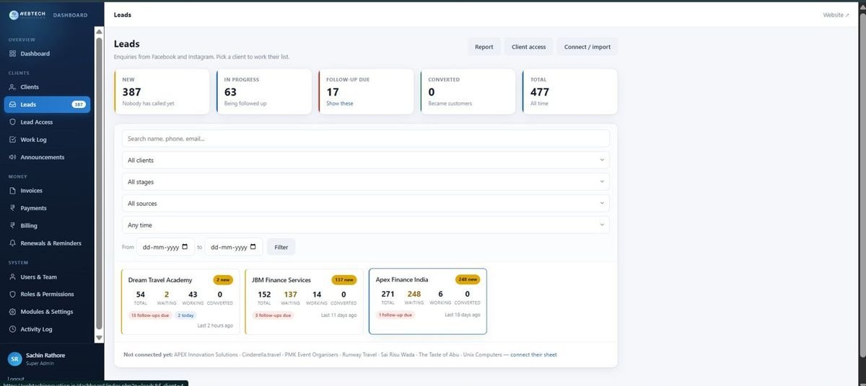
Task: Open the Dream Travel Academy card
Action: click(180, 302)
